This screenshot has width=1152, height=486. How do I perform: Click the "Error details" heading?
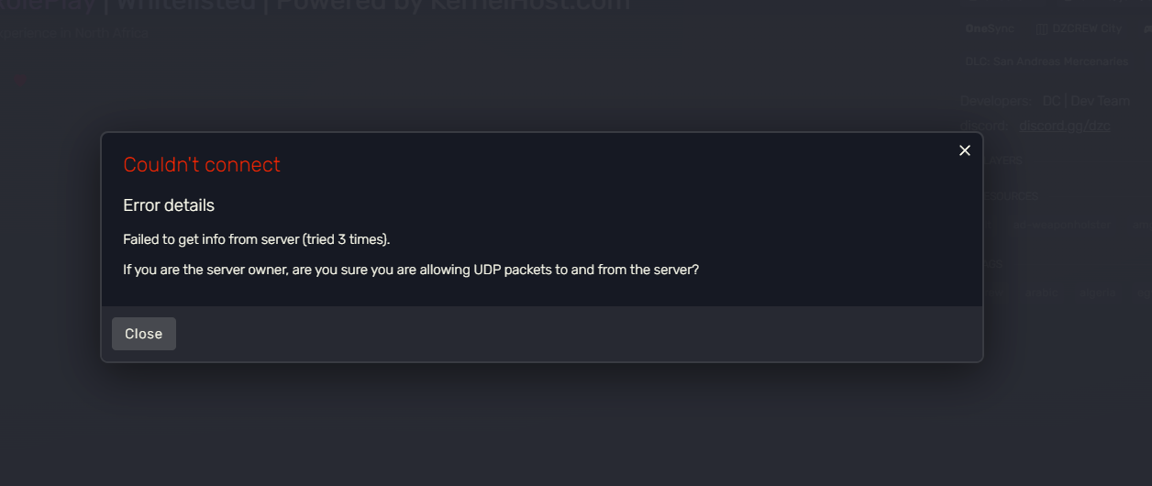click(x=169, y=205)
